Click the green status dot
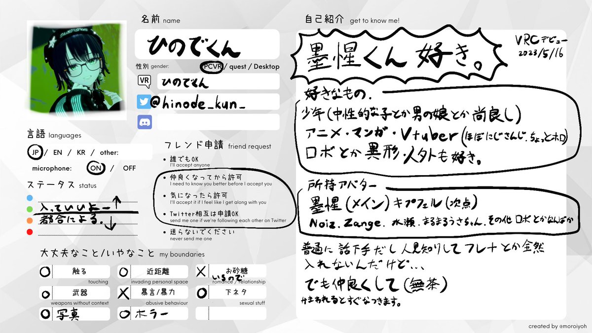592x333 pixels. [x=30, y=209]
